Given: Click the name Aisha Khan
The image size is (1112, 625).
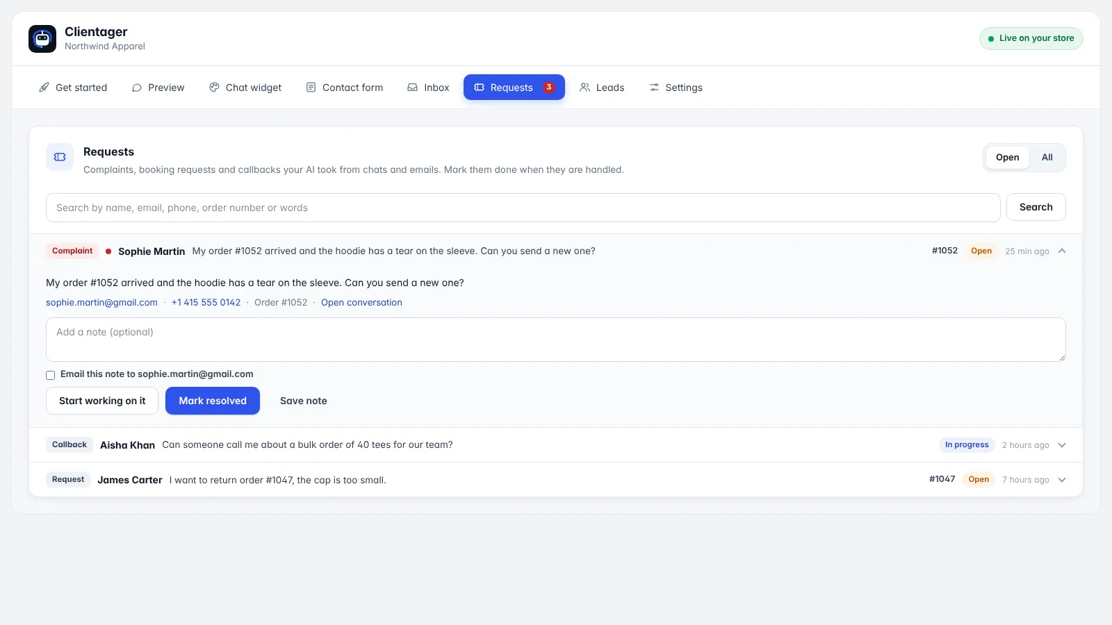Looking at the screenshot, I should point(127,445).
